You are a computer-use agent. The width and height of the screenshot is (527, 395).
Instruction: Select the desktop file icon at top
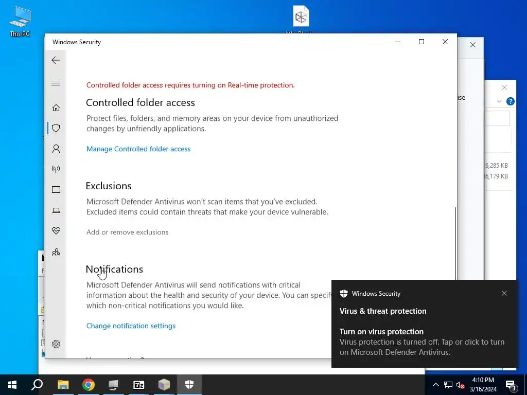coord(301,17)
